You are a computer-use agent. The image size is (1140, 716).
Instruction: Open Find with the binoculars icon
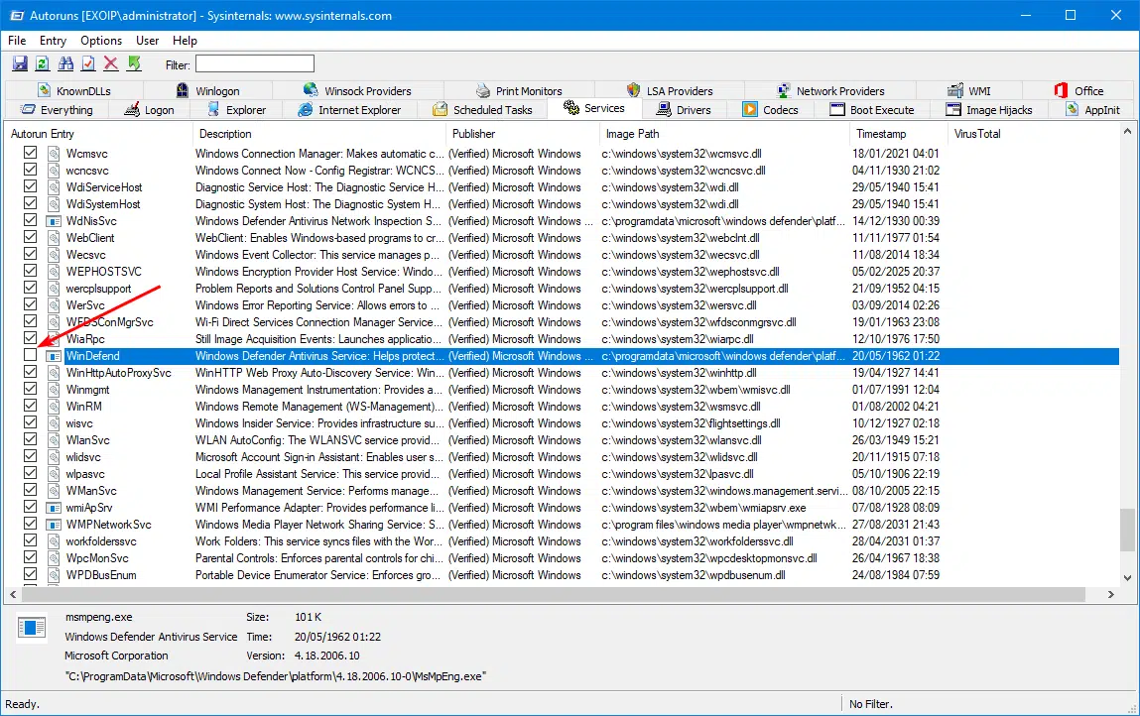(65, 64)
